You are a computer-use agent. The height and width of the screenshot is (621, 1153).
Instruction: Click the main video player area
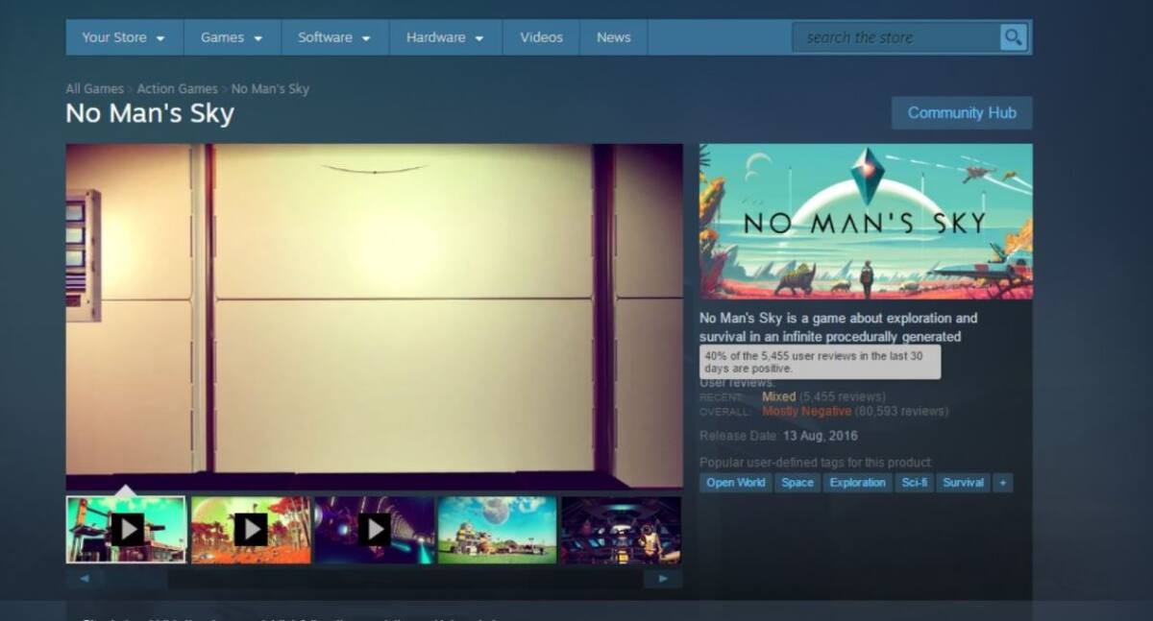[x=374, y=317]
